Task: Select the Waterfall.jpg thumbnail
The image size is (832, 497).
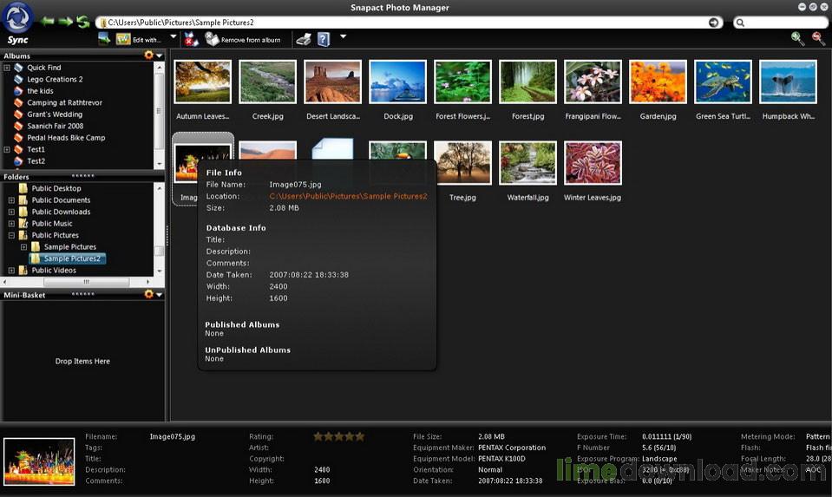Action: [528, 163]
